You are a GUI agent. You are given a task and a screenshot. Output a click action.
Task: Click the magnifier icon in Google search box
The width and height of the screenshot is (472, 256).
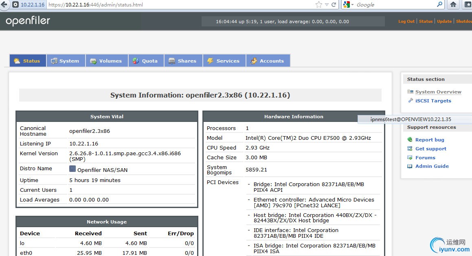439,5
